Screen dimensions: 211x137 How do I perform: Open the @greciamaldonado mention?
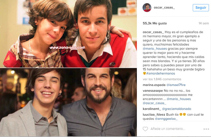[x=176, y=109]
